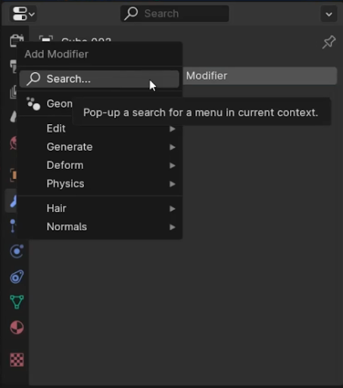
Task: Expand the Generate modifier submenu
Action: pos(100,147)
